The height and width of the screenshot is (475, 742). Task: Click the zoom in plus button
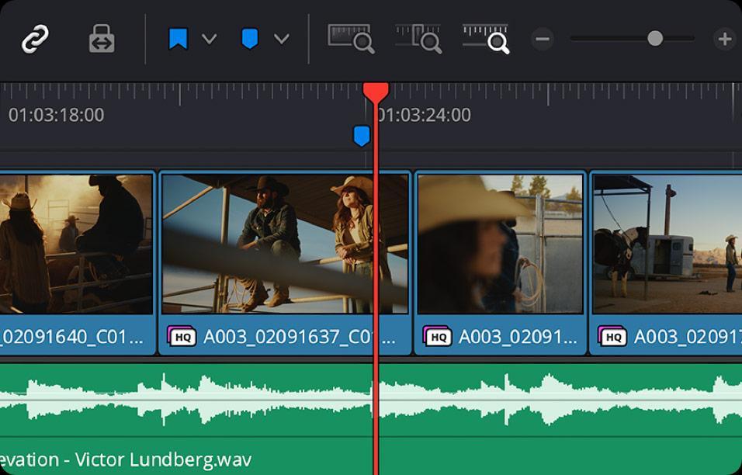725,39
